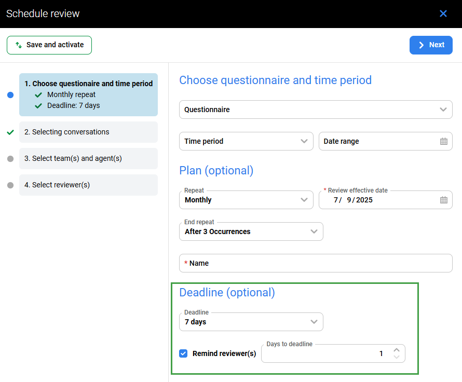Click the Save and activate button
462x382 pixels.
[49, 45]
